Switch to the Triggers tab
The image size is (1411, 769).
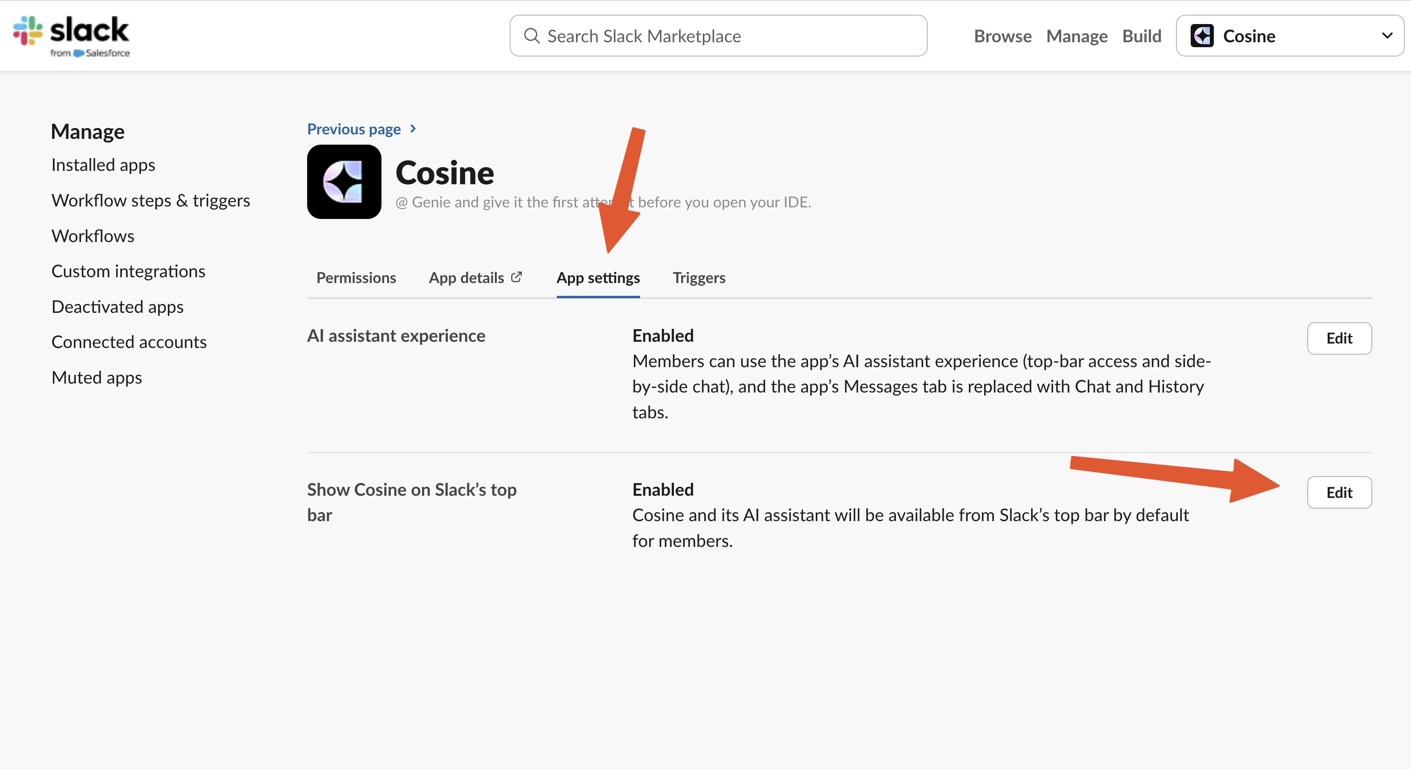point(698,278)
